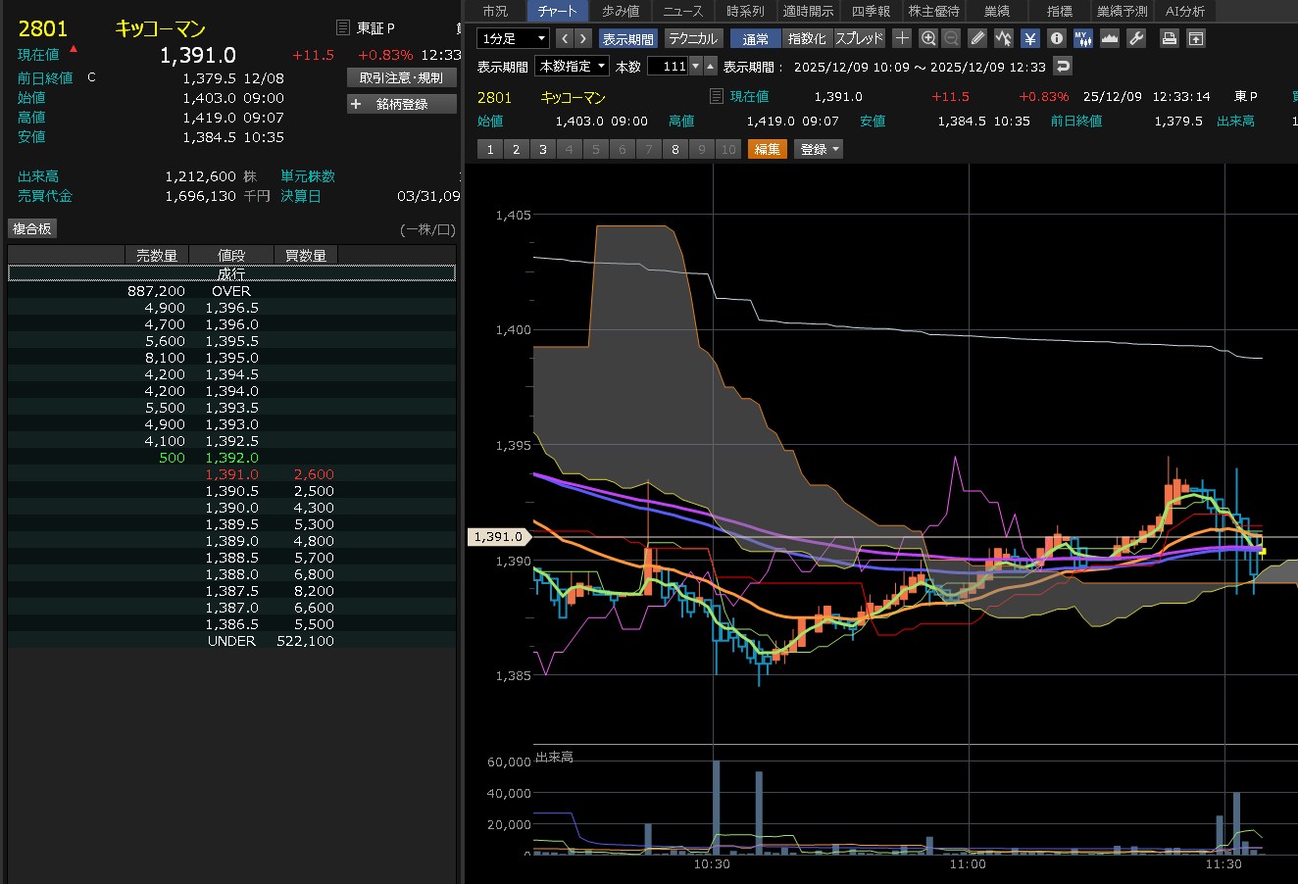Click the 銘柄登録 button

click(x=402, y=104)
